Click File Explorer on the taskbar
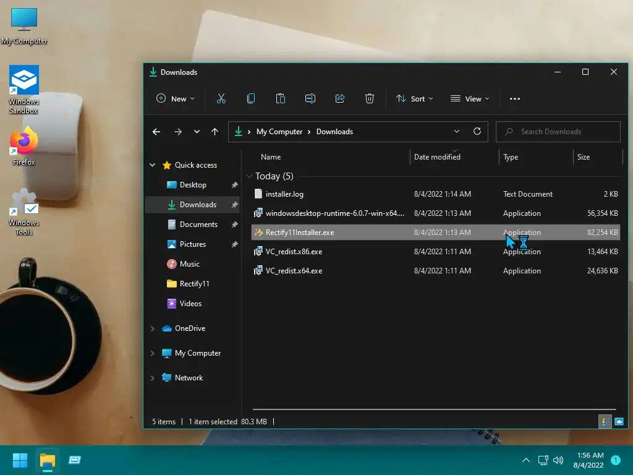The height and width of the screenshot is (475, 633). point(48,460)
